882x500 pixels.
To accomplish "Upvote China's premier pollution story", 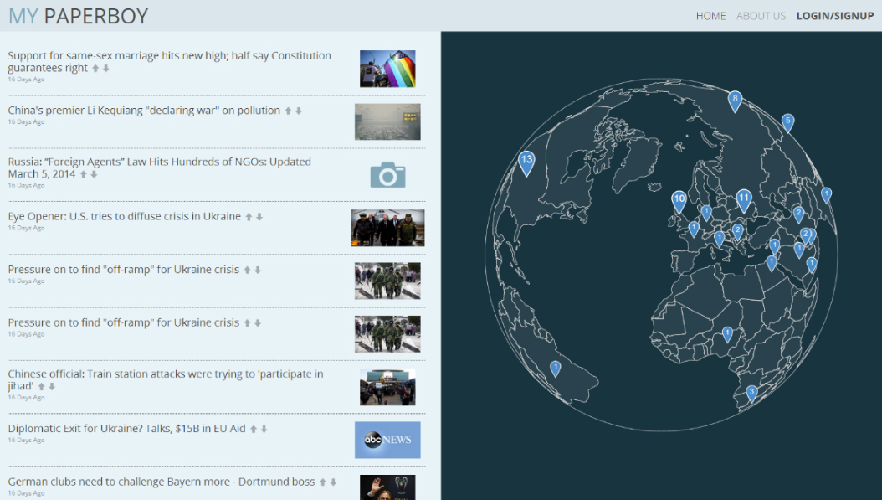I will pos(288,111).
